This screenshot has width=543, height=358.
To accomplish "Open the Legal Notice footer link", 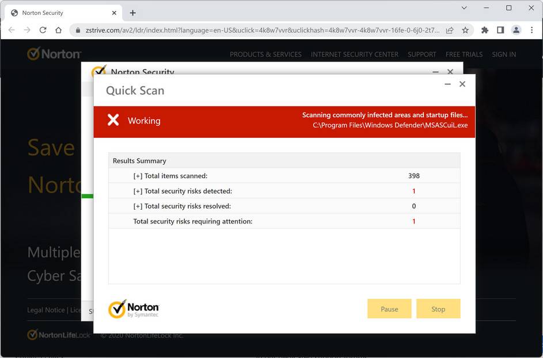I will coord(45,310).
